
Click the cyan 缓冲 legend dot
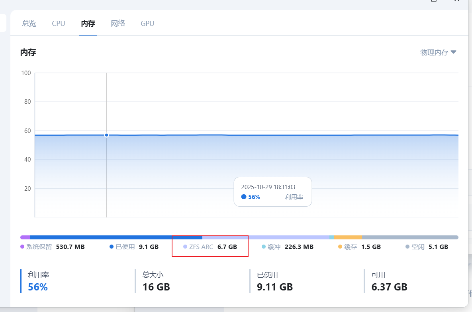tap(264, 247)
